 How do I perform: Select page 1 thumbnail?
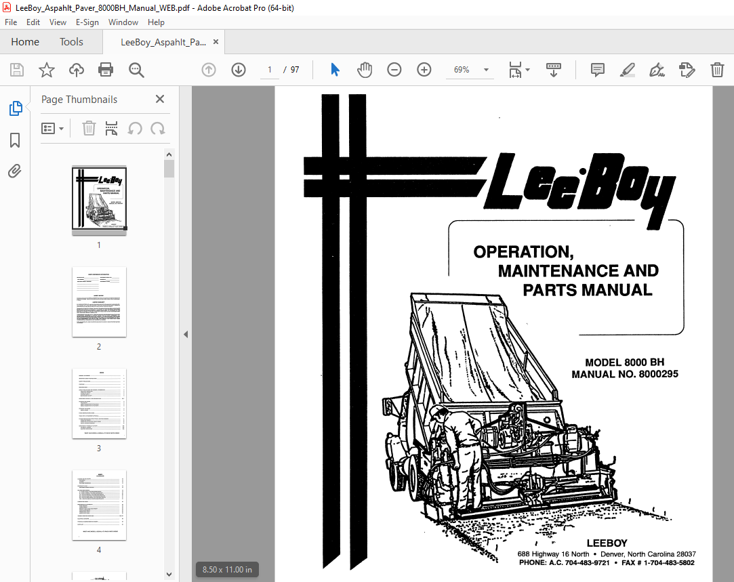99,201
